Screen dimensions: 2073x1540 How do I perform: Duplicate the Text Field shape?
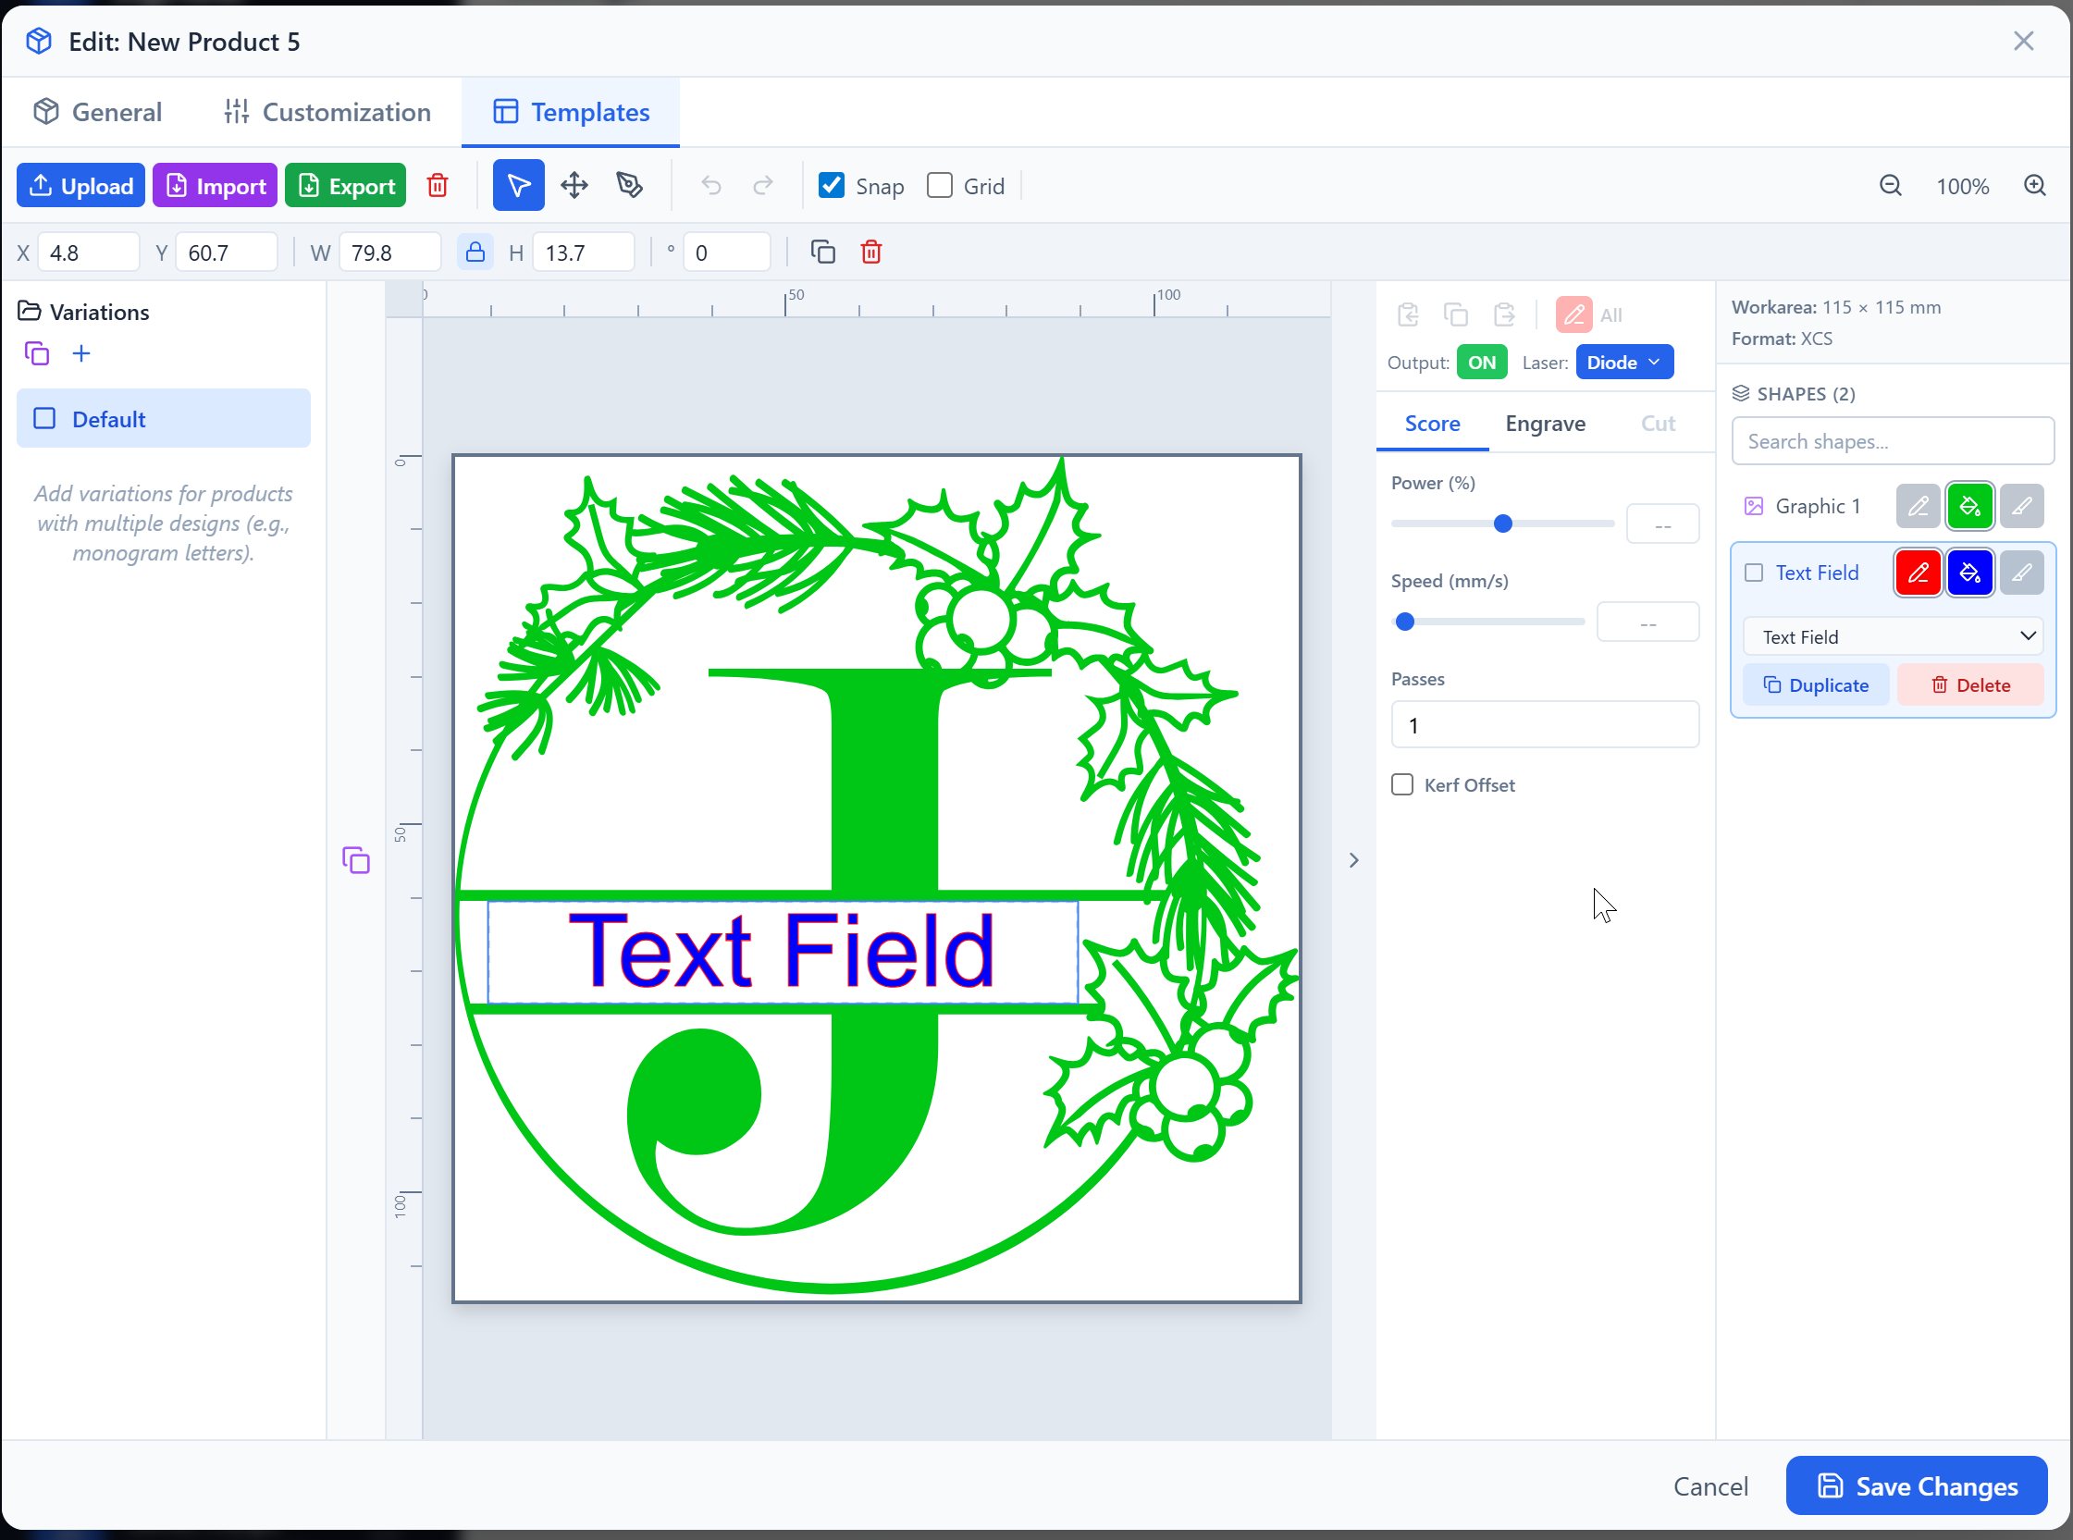[1816, 684]
